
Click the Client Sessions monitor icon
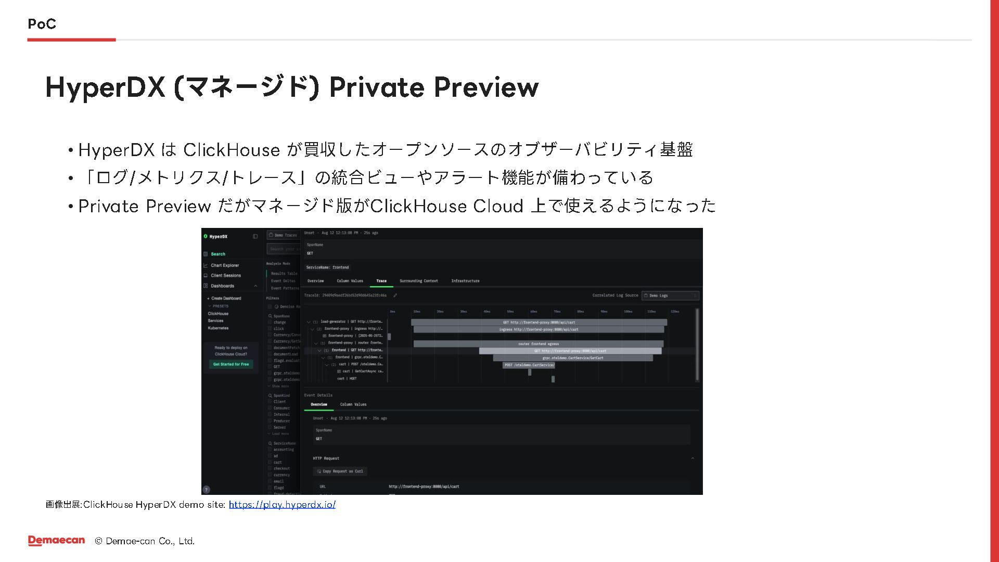click(x=206, y=275)
